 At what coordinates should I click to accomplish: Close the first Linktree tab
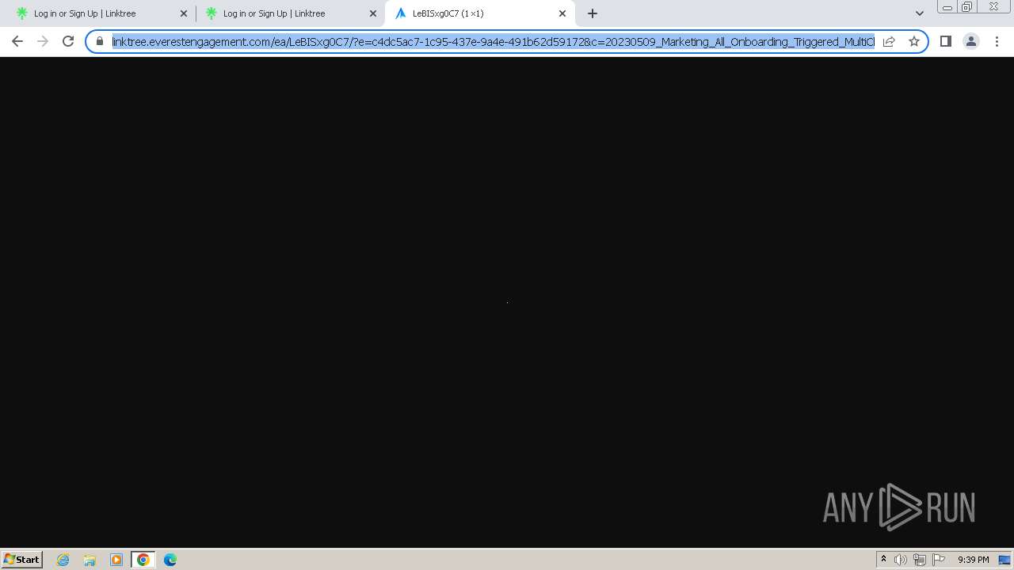tap(184, 13)
